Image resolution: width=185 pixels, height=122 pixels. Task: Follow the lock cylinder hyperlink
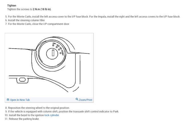(52, 115)
